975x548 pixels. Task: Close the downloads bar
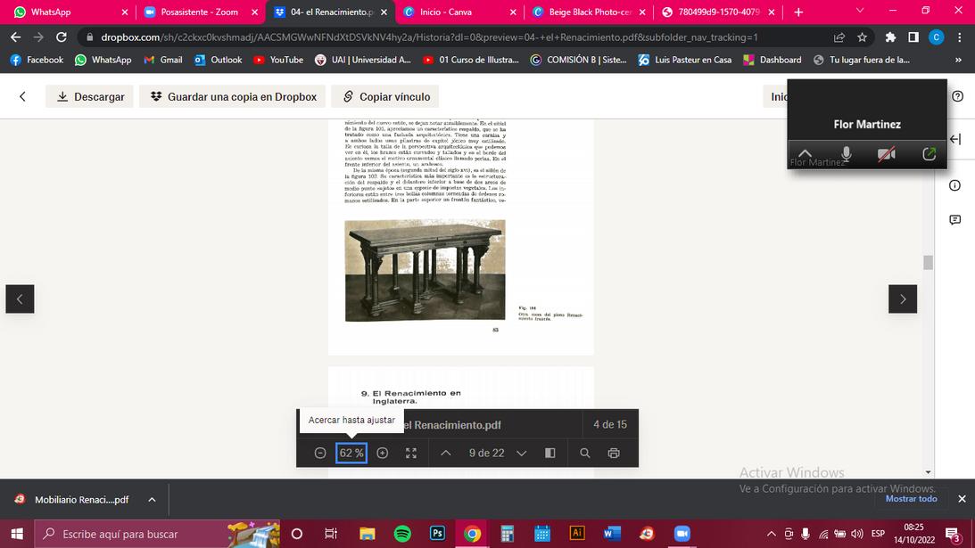(x=962, y=498)
